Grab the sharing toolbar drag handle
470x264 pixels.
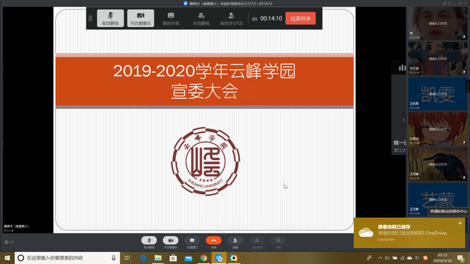pos(90,18)
